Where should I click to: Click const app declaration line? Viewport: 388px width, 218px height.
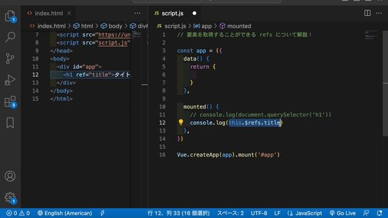[199, 51]
